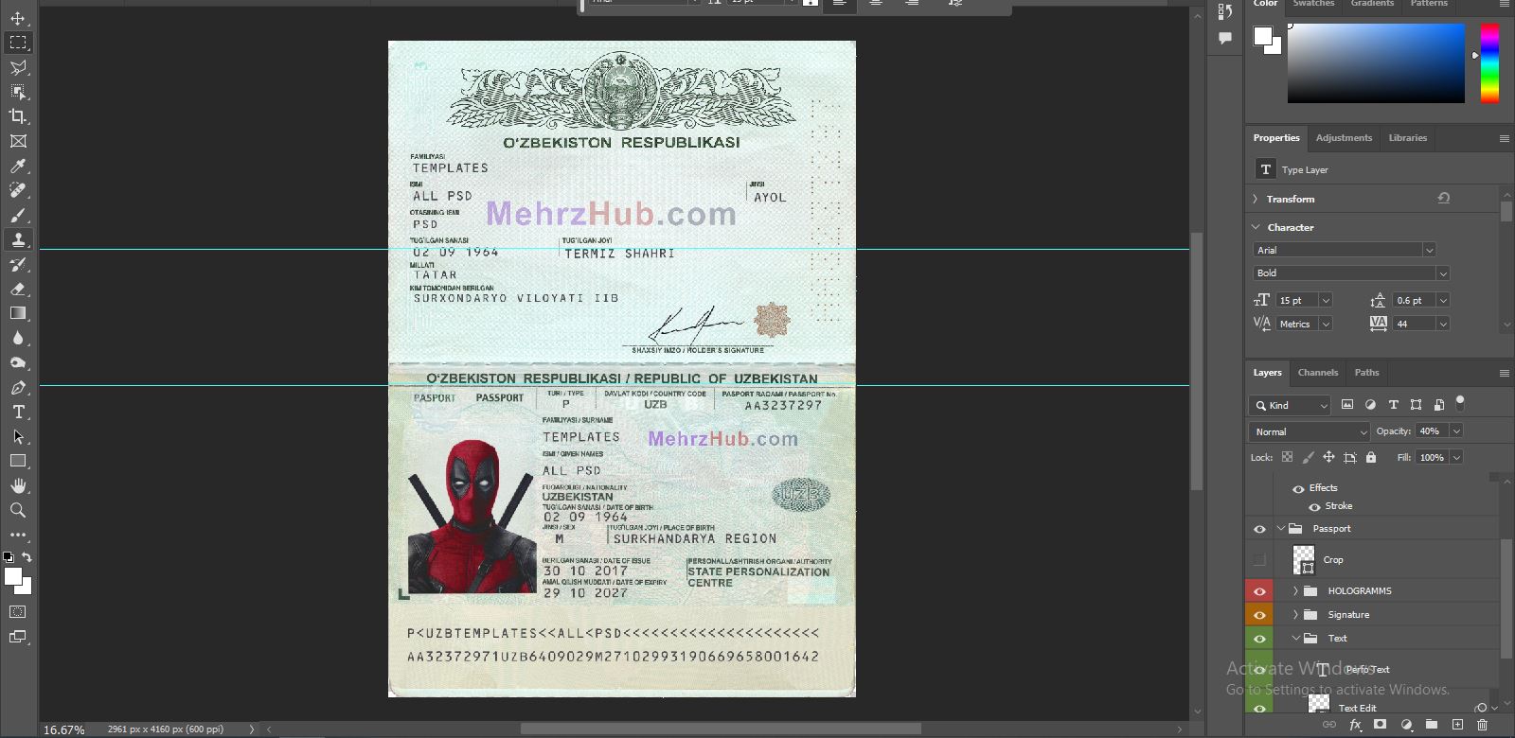The height and width of the screenshot is (738, 1515).
Task: Switch to the Swatches tab
Action: pyautogui.click(x=1313, y=4)
